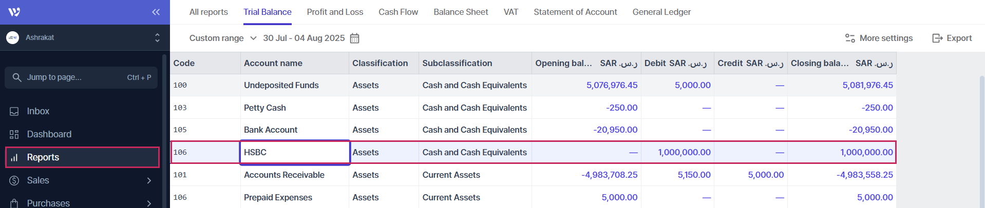The image size is (985, 208).
Task: Click the Sales dollar icon
Action: [14, 180]
